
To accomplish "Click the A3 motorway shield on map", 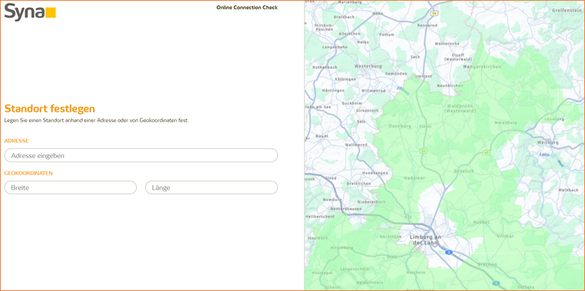I will click(448, 252).
